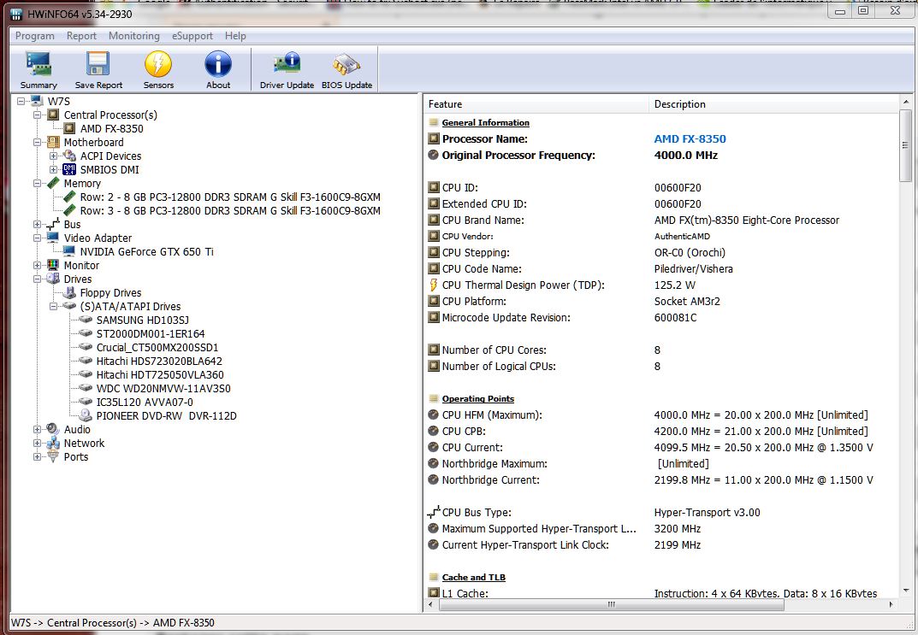
Task: Select the Floppy Drives node
Action: click(110, 292)
